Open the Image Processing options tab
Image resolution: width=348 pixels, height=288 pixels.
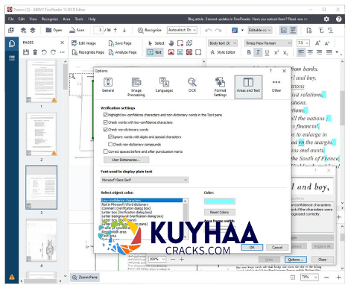136,87
